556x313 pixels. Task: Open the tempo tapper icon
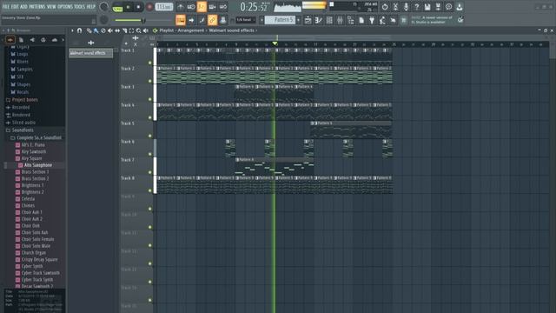(382, 20)
